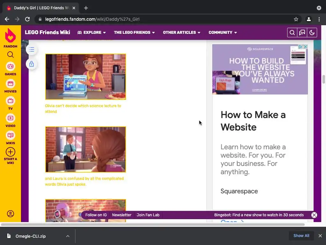
Task: Open user profile icon in sidebar
Action: pos(11,214)
